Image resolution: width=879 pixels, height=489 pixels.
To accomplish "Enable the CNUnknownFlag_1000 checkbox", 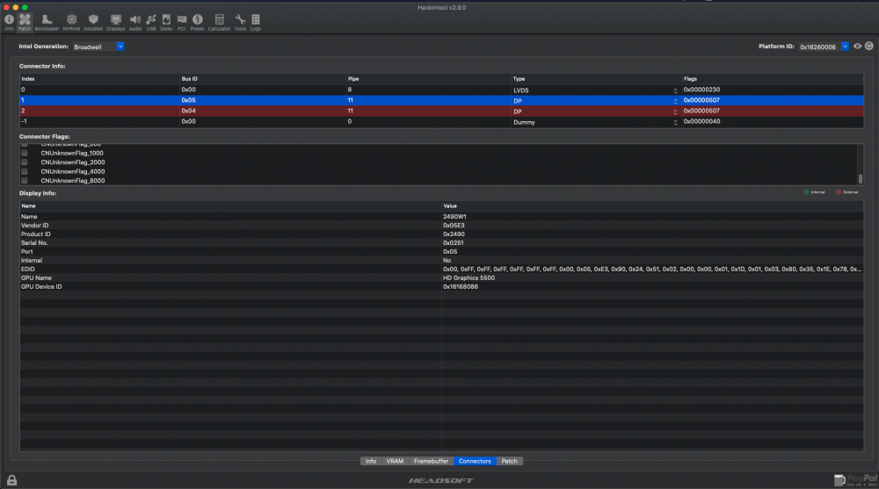I will (x=25, y=154).
